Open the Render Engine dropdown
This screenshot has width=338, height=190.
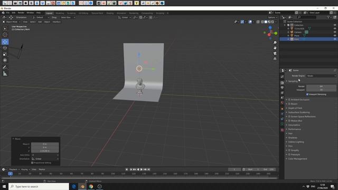click(x=321, y=76)
